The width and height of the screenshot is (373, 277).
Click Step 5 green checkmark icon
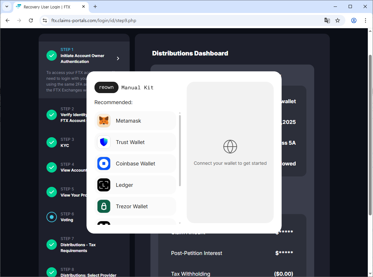point(52,192)
